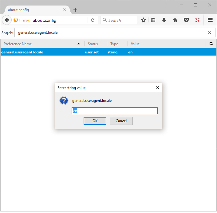Close the about:config tab
Image resolution: width=217 pixels, height=213 pixels.
point(65,10)
